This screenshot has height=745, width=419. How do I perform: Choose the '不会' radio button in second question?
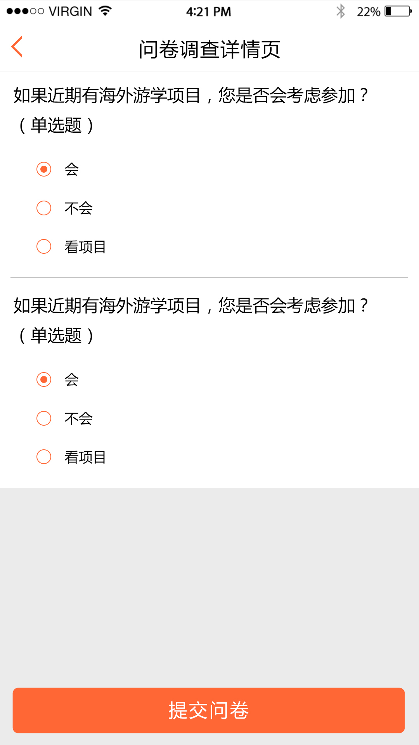coord(44,418)
